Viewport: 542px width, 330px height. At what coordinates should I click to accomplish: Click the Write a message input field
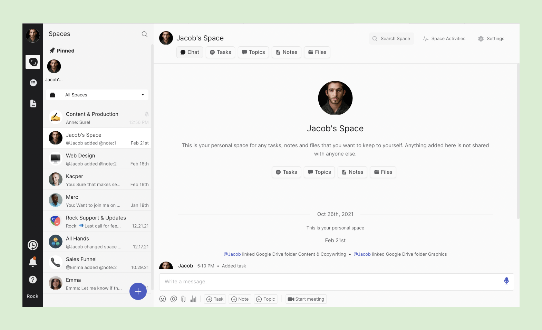coord(328,282)
